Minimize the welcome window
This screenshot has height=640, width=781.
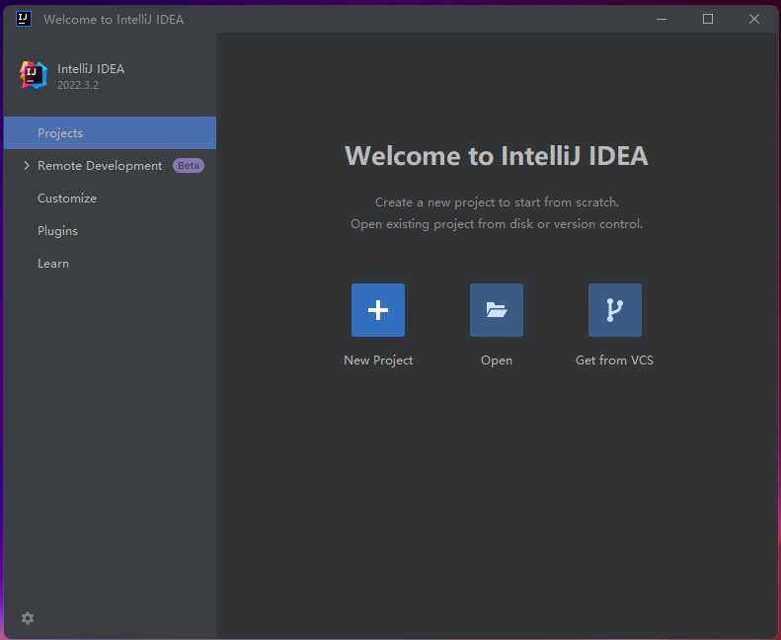click(x=662, y=19)
